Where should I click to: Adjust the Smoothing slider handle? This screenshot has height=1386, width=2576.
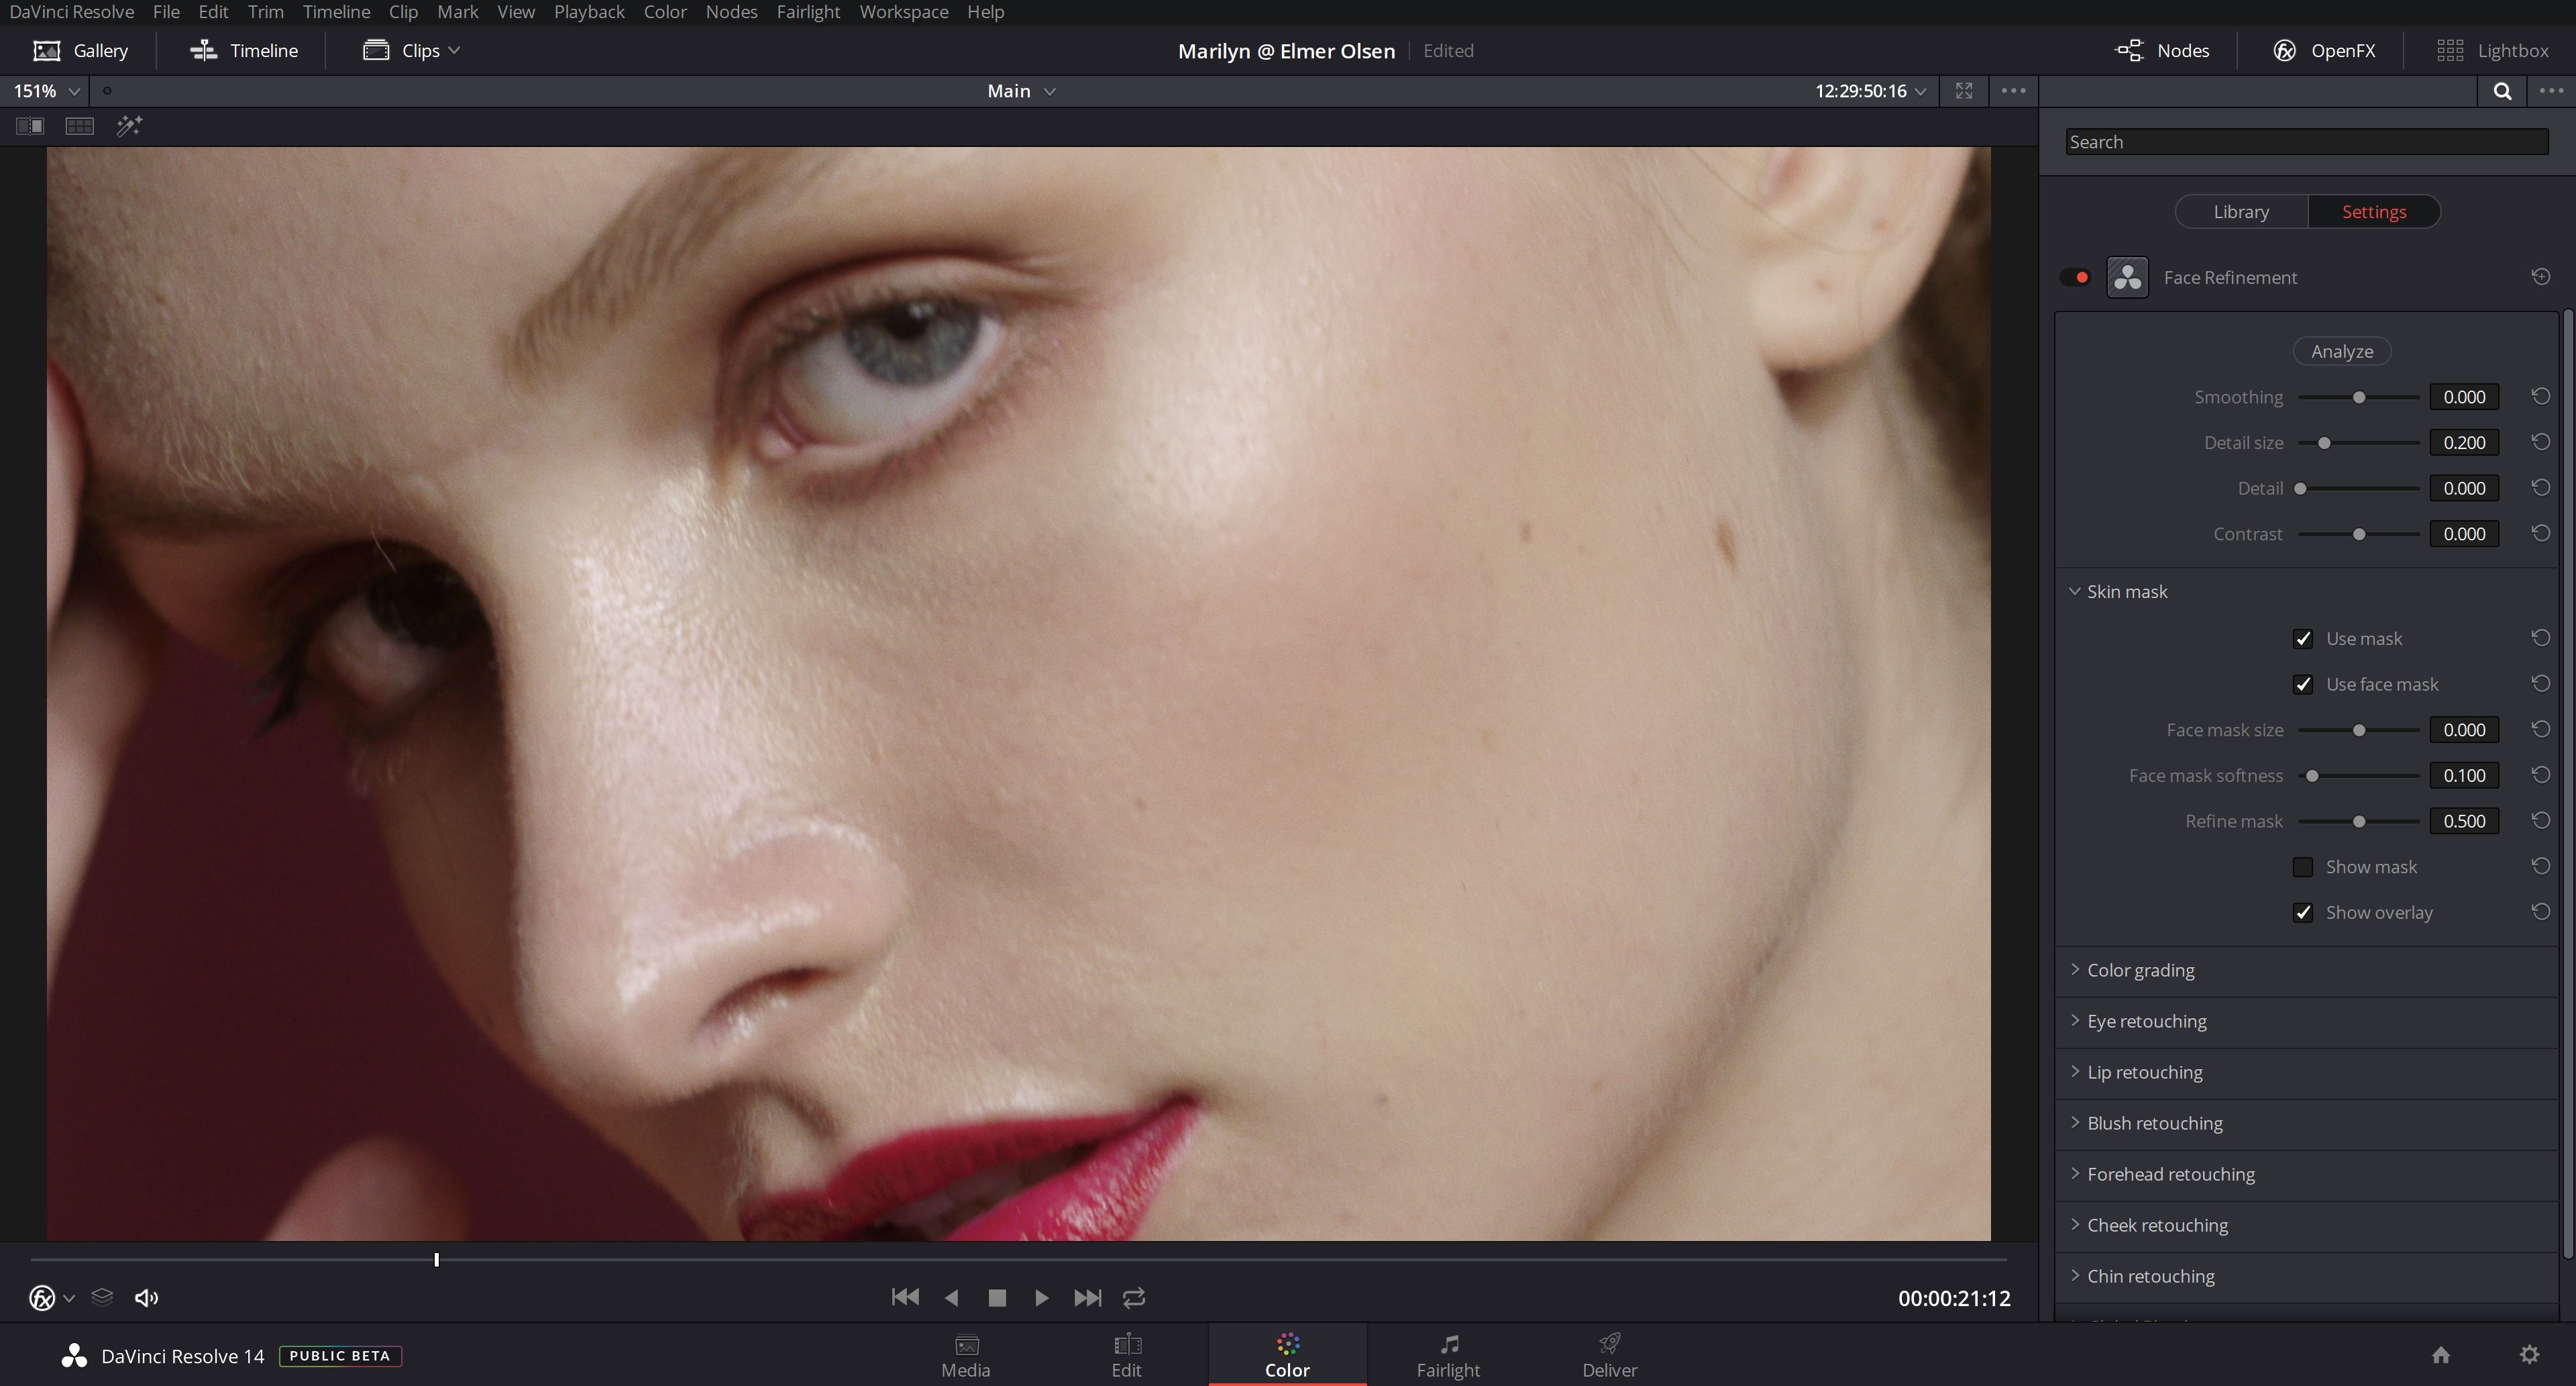tap(2359, 397)
